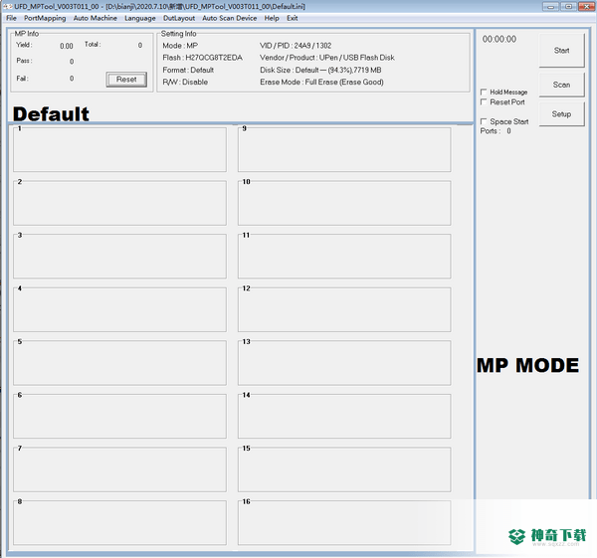Screen dimensions: 597x558
Task: Open the DutLayout menu
Action: click(179, 18)
